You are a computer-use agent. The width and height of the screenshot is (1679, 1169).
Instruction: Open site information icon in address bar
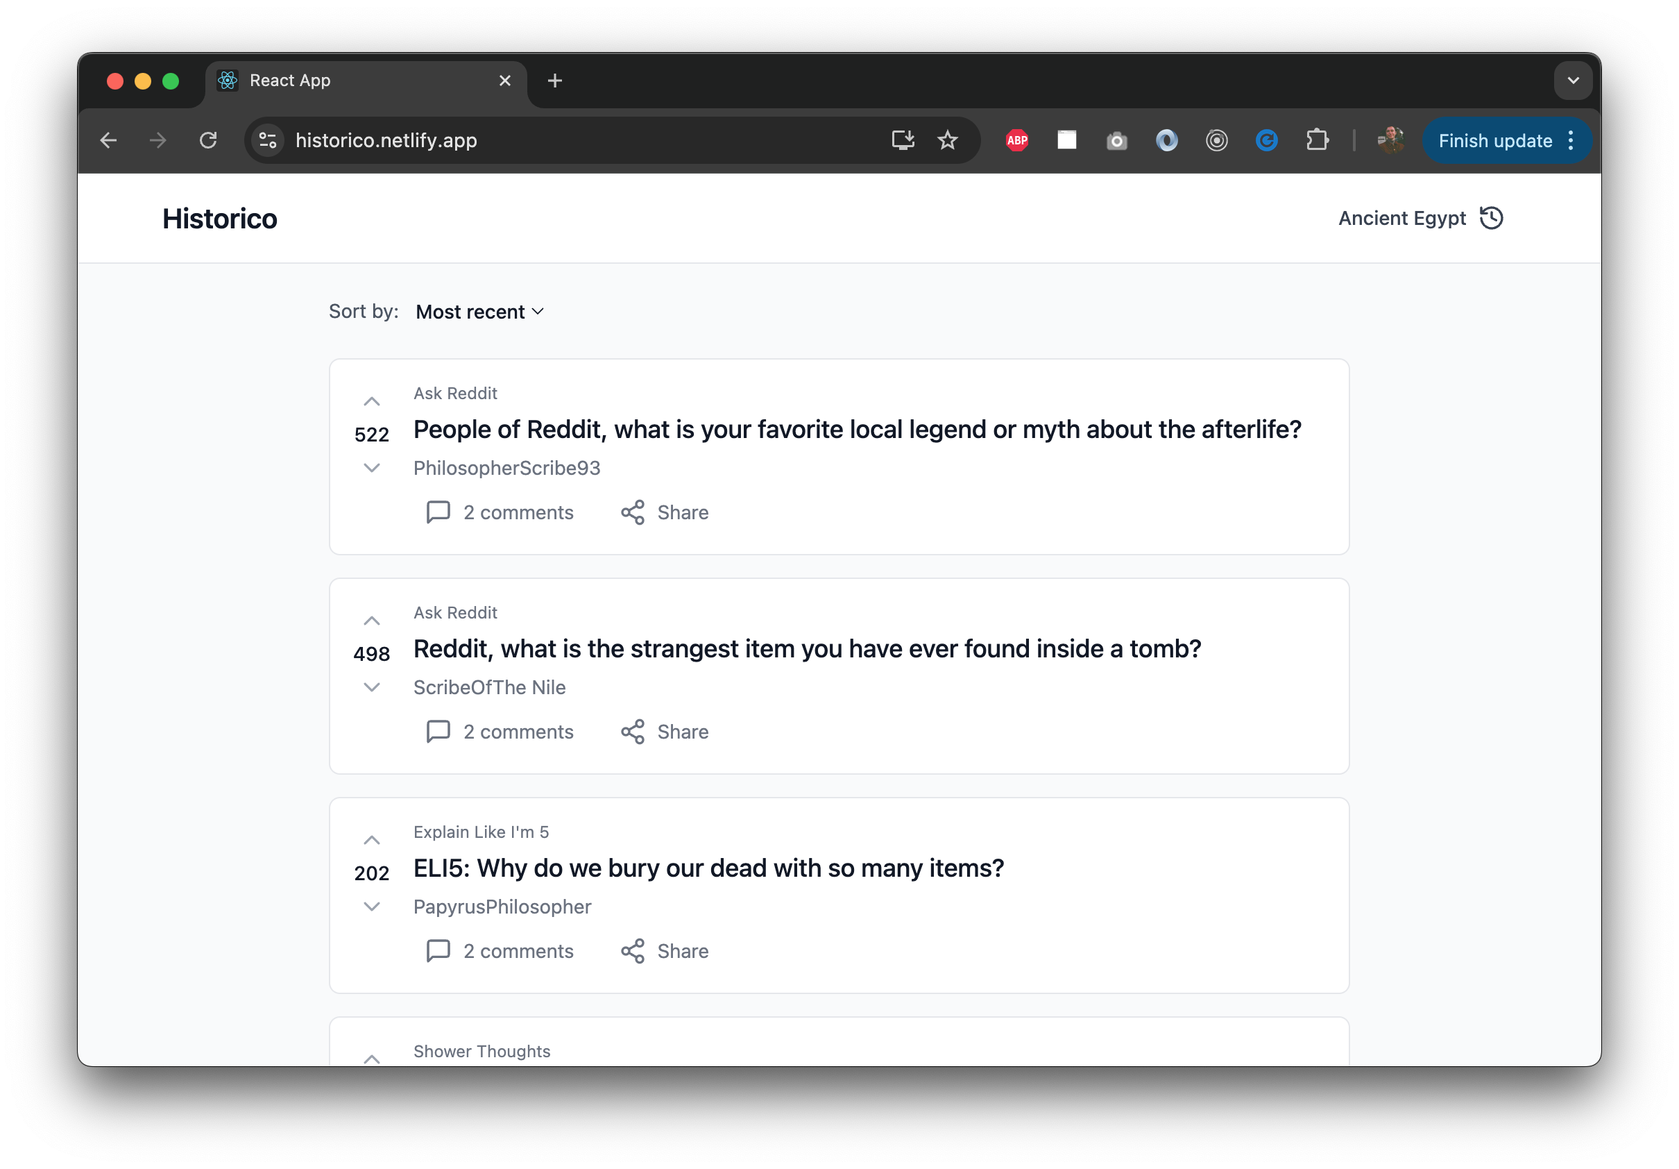coord(268,140)
